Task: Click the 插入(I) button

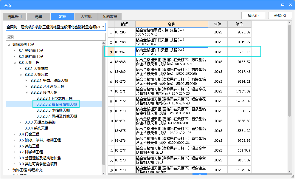Action: tap(253, 16)
